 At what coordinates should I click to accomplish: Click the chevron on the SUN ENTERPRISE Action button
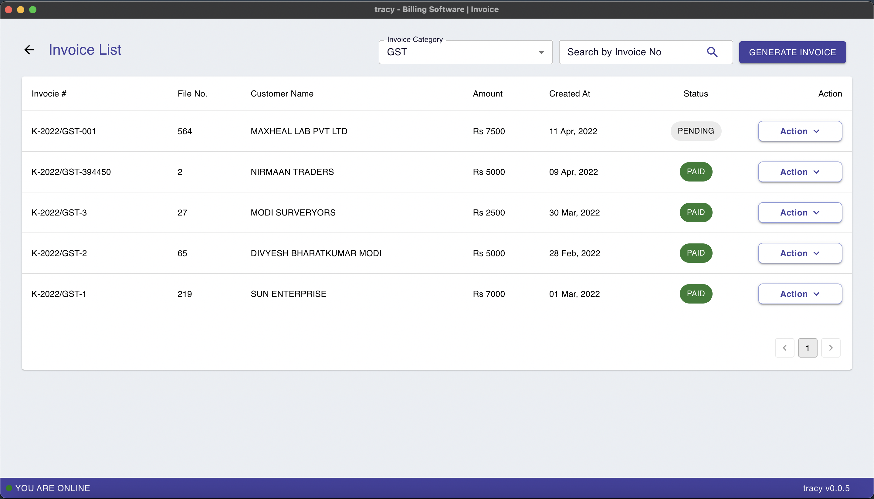tap(816, 294)
